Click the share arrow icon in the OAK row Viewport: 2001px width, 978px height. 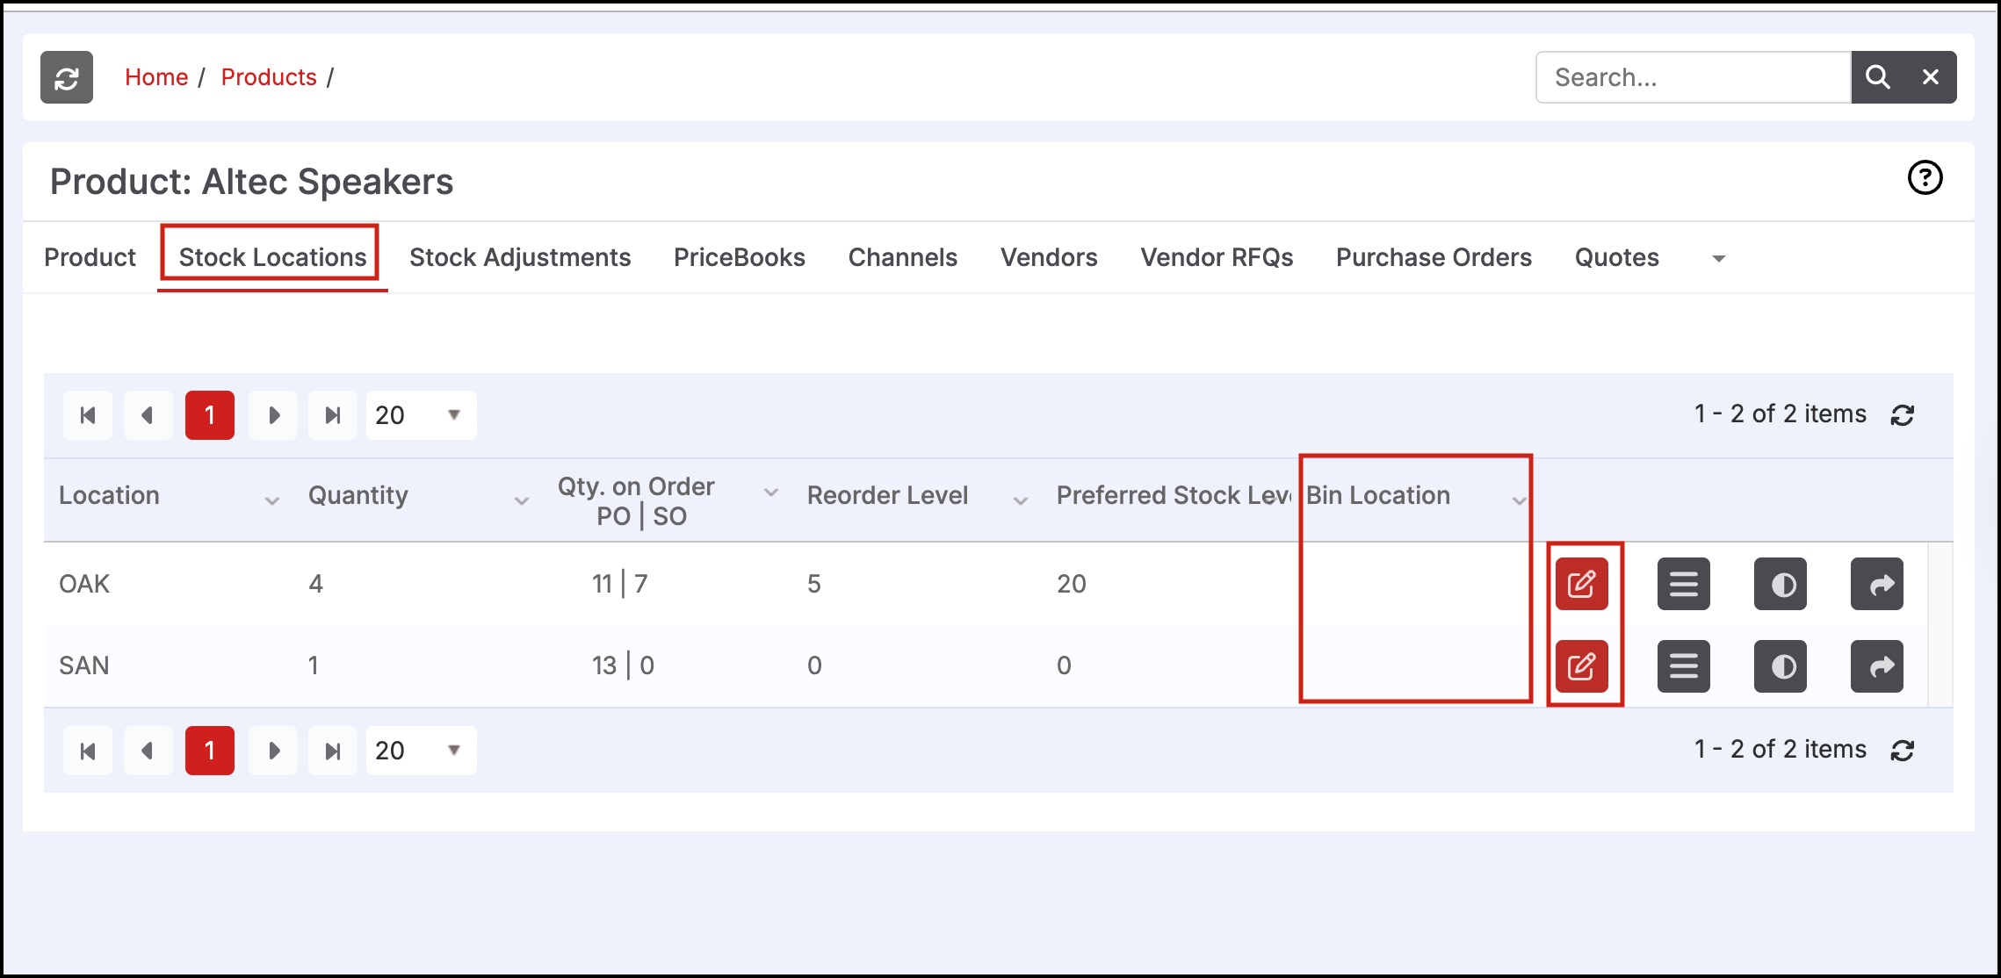(1877, 584)
